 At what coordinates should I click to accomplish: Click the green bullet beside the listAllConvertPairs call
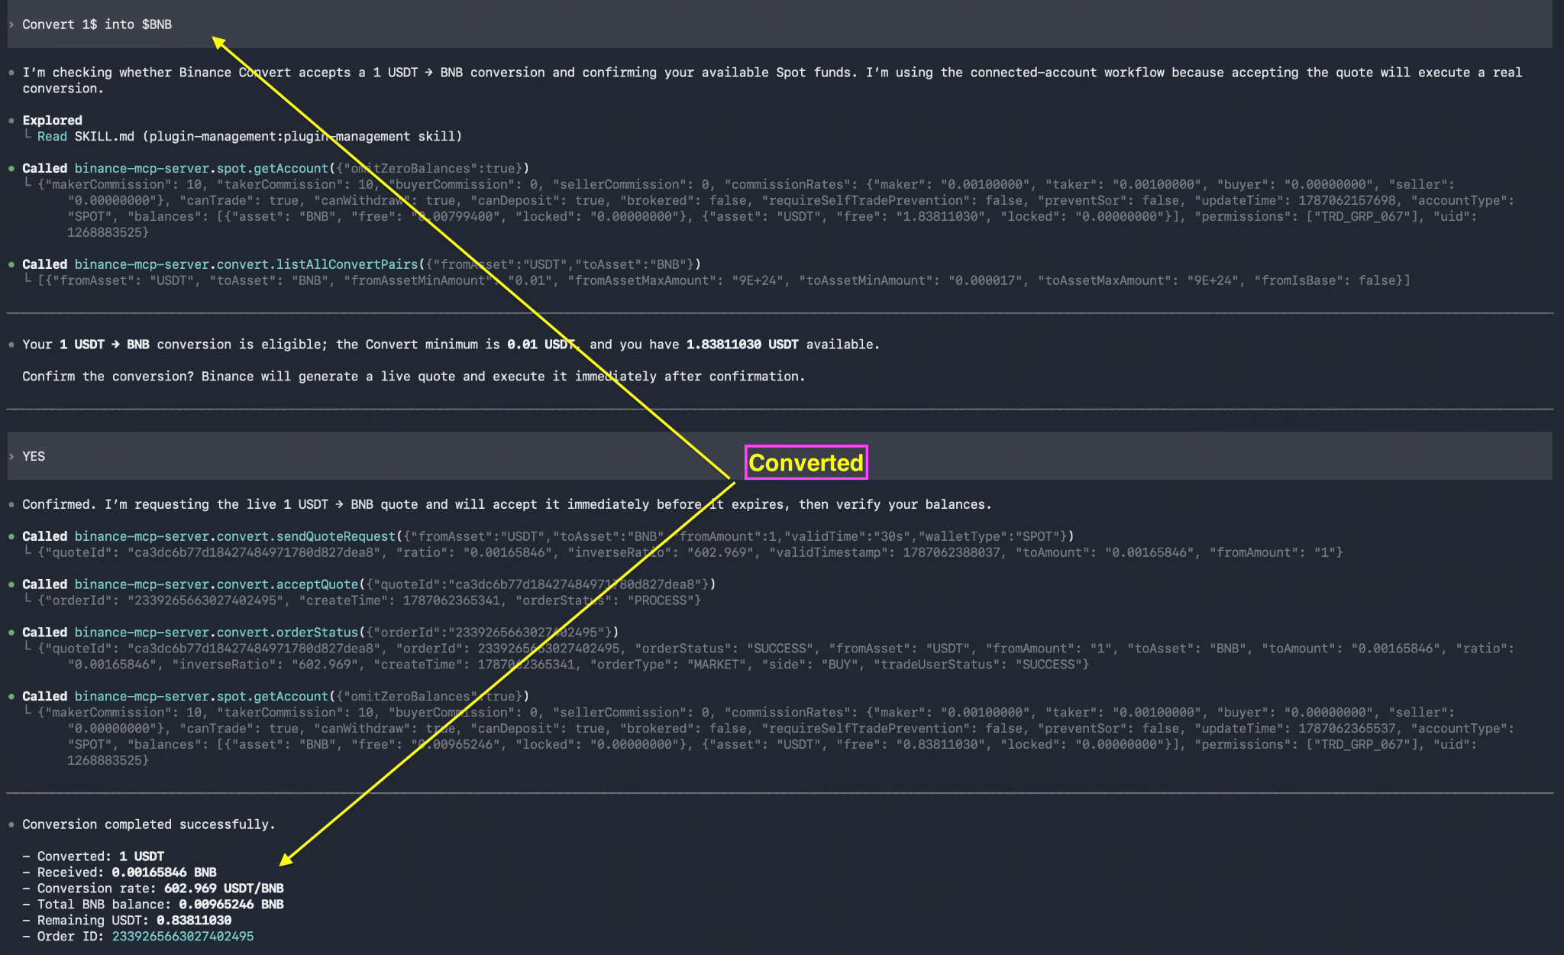tap(11, 264)
